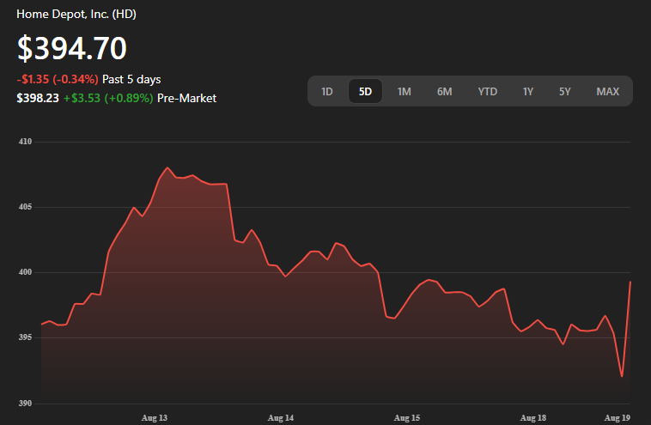Click the Aug 19 date label
The image size is (651, 425).
point(618,417)
